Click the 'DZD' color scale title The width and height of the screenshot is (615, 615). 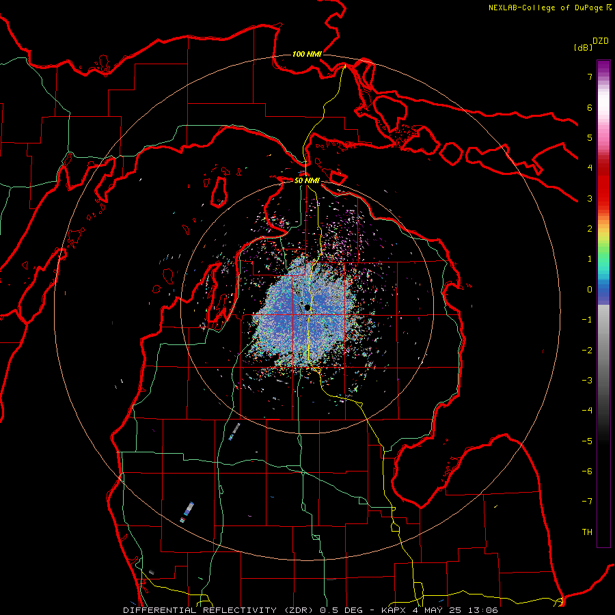601,41
